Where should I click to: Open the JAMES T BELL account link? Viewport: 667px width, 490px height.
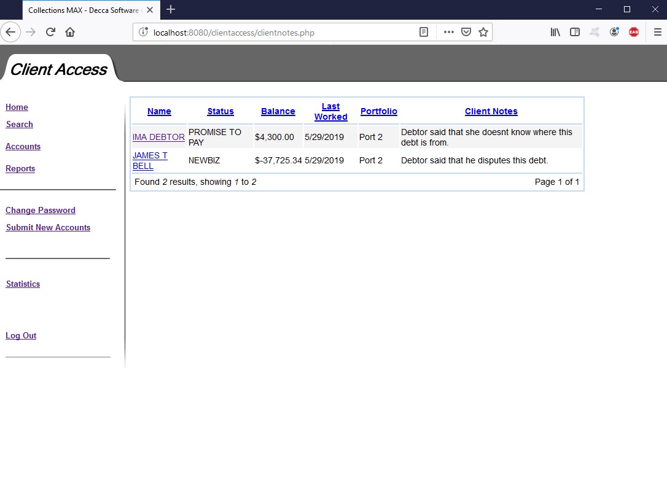[150, 161]
